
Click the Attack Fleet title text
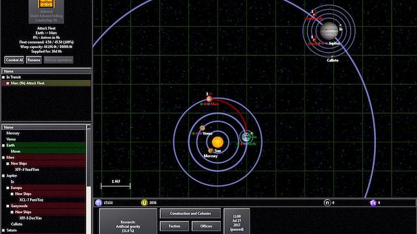[46, 28]
